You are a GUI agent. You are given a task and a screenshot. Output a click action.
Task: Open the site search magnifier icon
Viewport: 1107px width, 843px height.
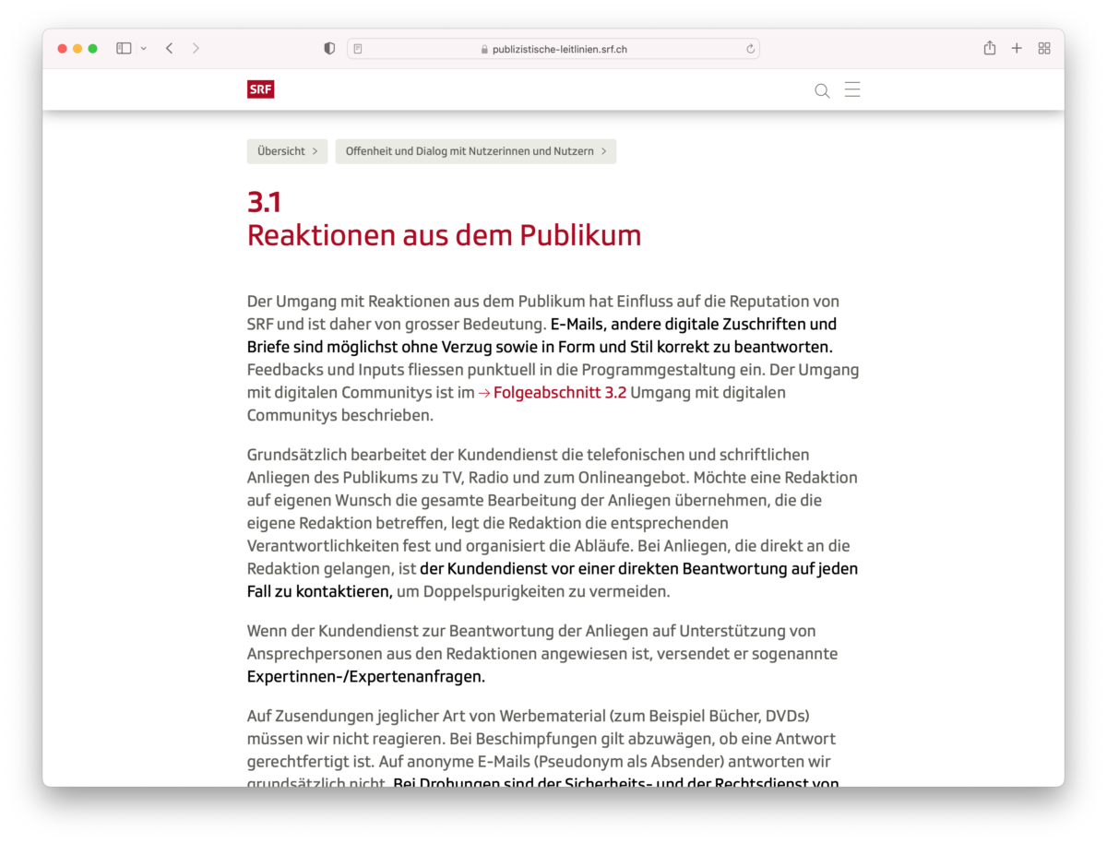click(822, 90)
